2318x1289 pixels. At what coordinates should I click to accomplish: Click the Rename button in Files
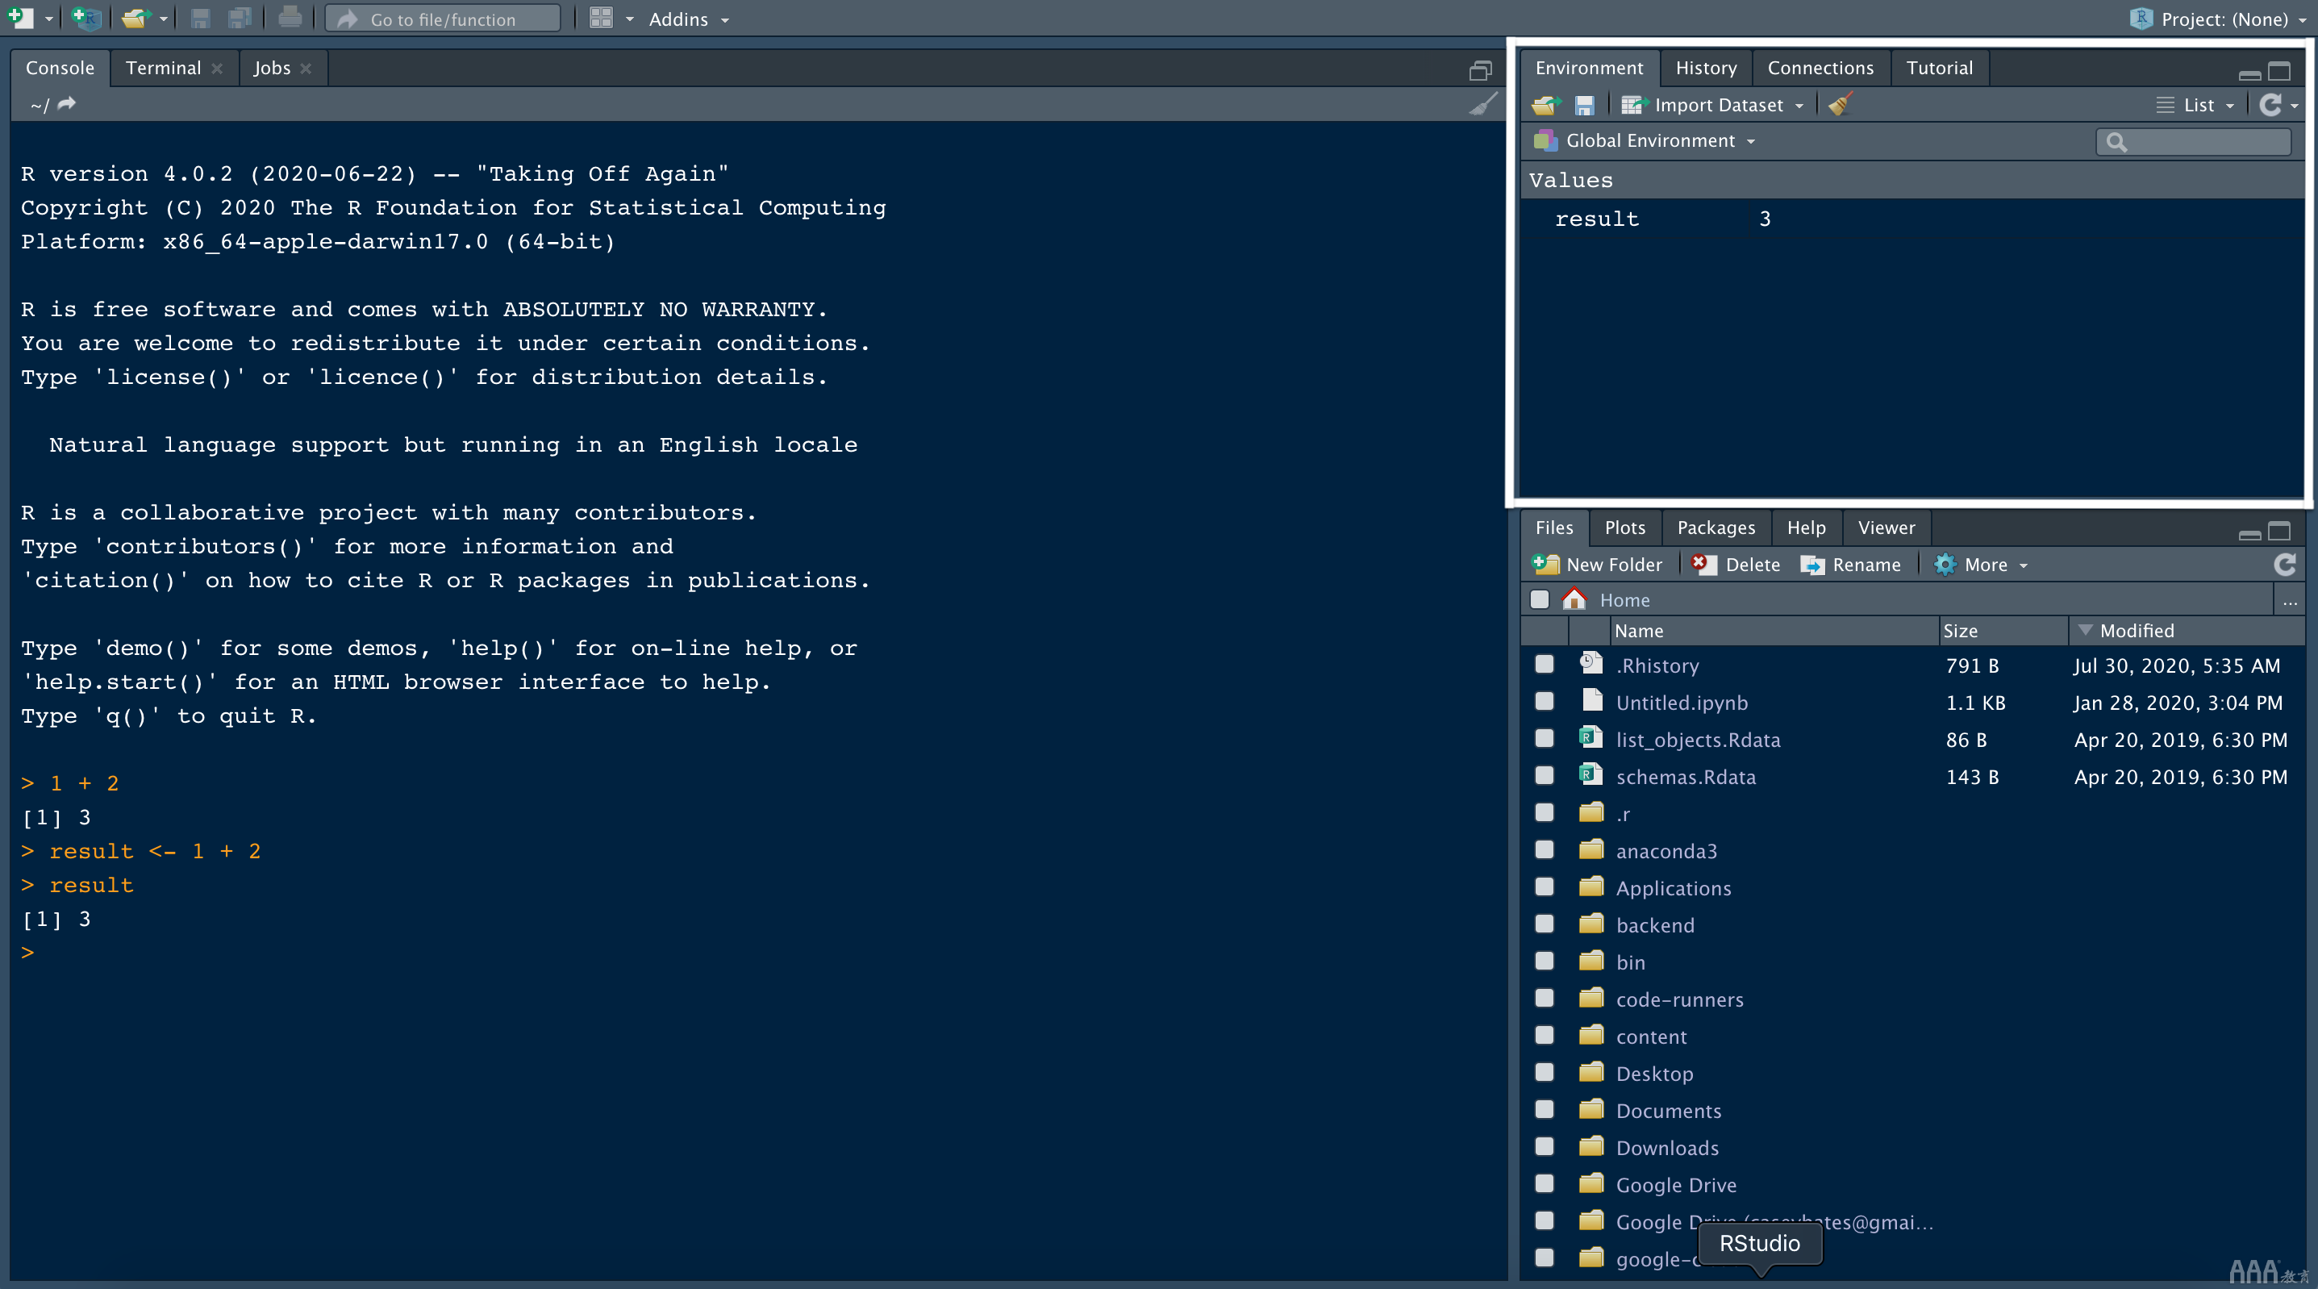pyautogui.click(x=1850, y=565)
